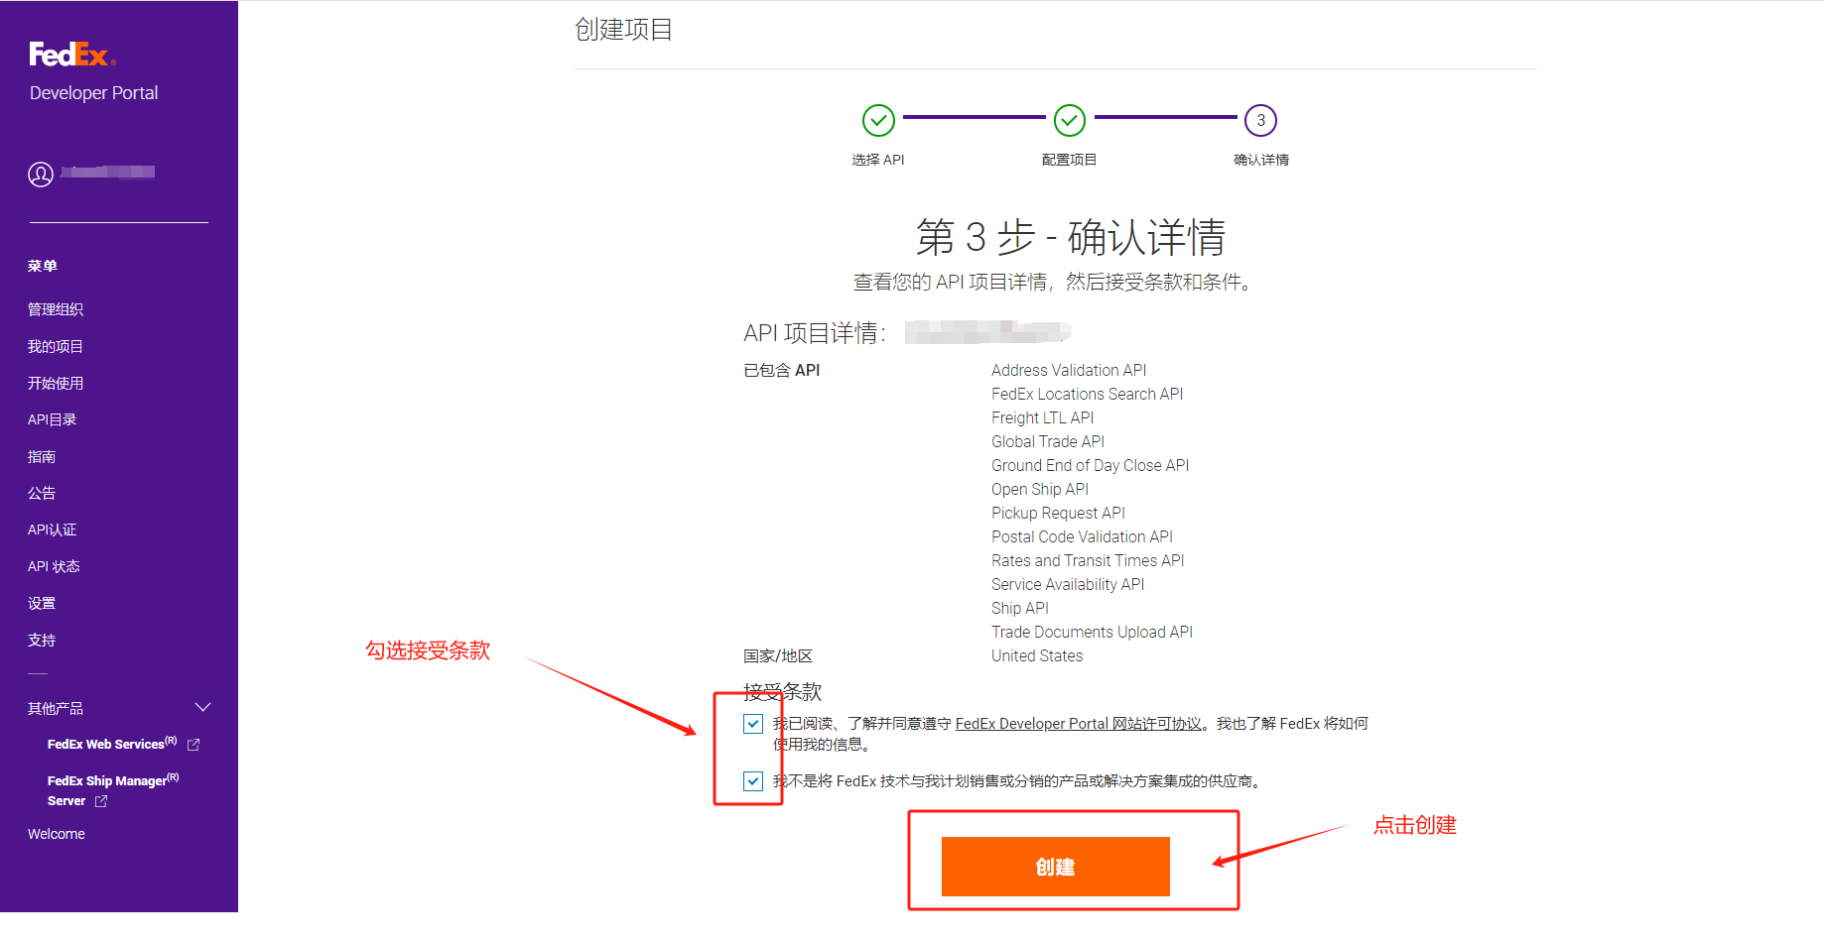Click external link icon beside Ship Manager Server
The height and width of the screenshot is (942, 1824).
click(101, 801)
